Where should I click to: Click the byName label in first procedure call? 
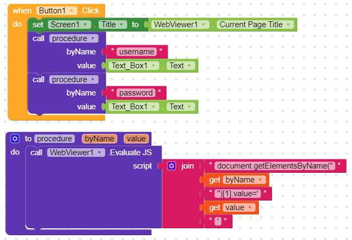pyautogui.click(x=81, y=52)
